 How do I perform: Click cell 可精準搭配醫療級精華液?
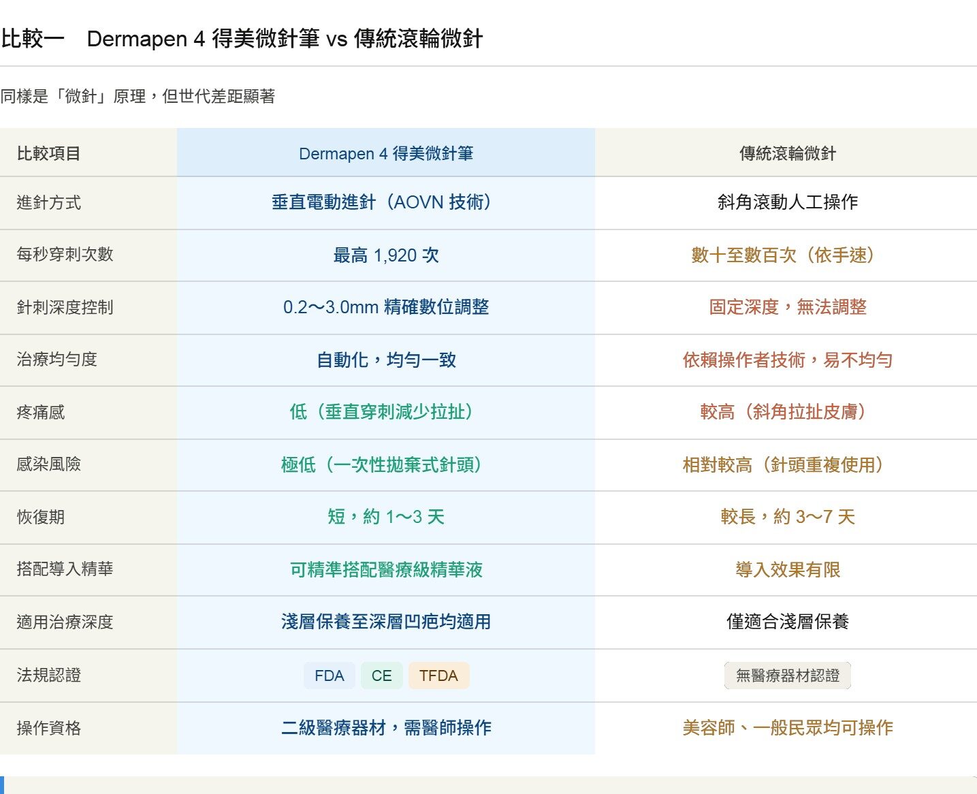click(386, 570)
